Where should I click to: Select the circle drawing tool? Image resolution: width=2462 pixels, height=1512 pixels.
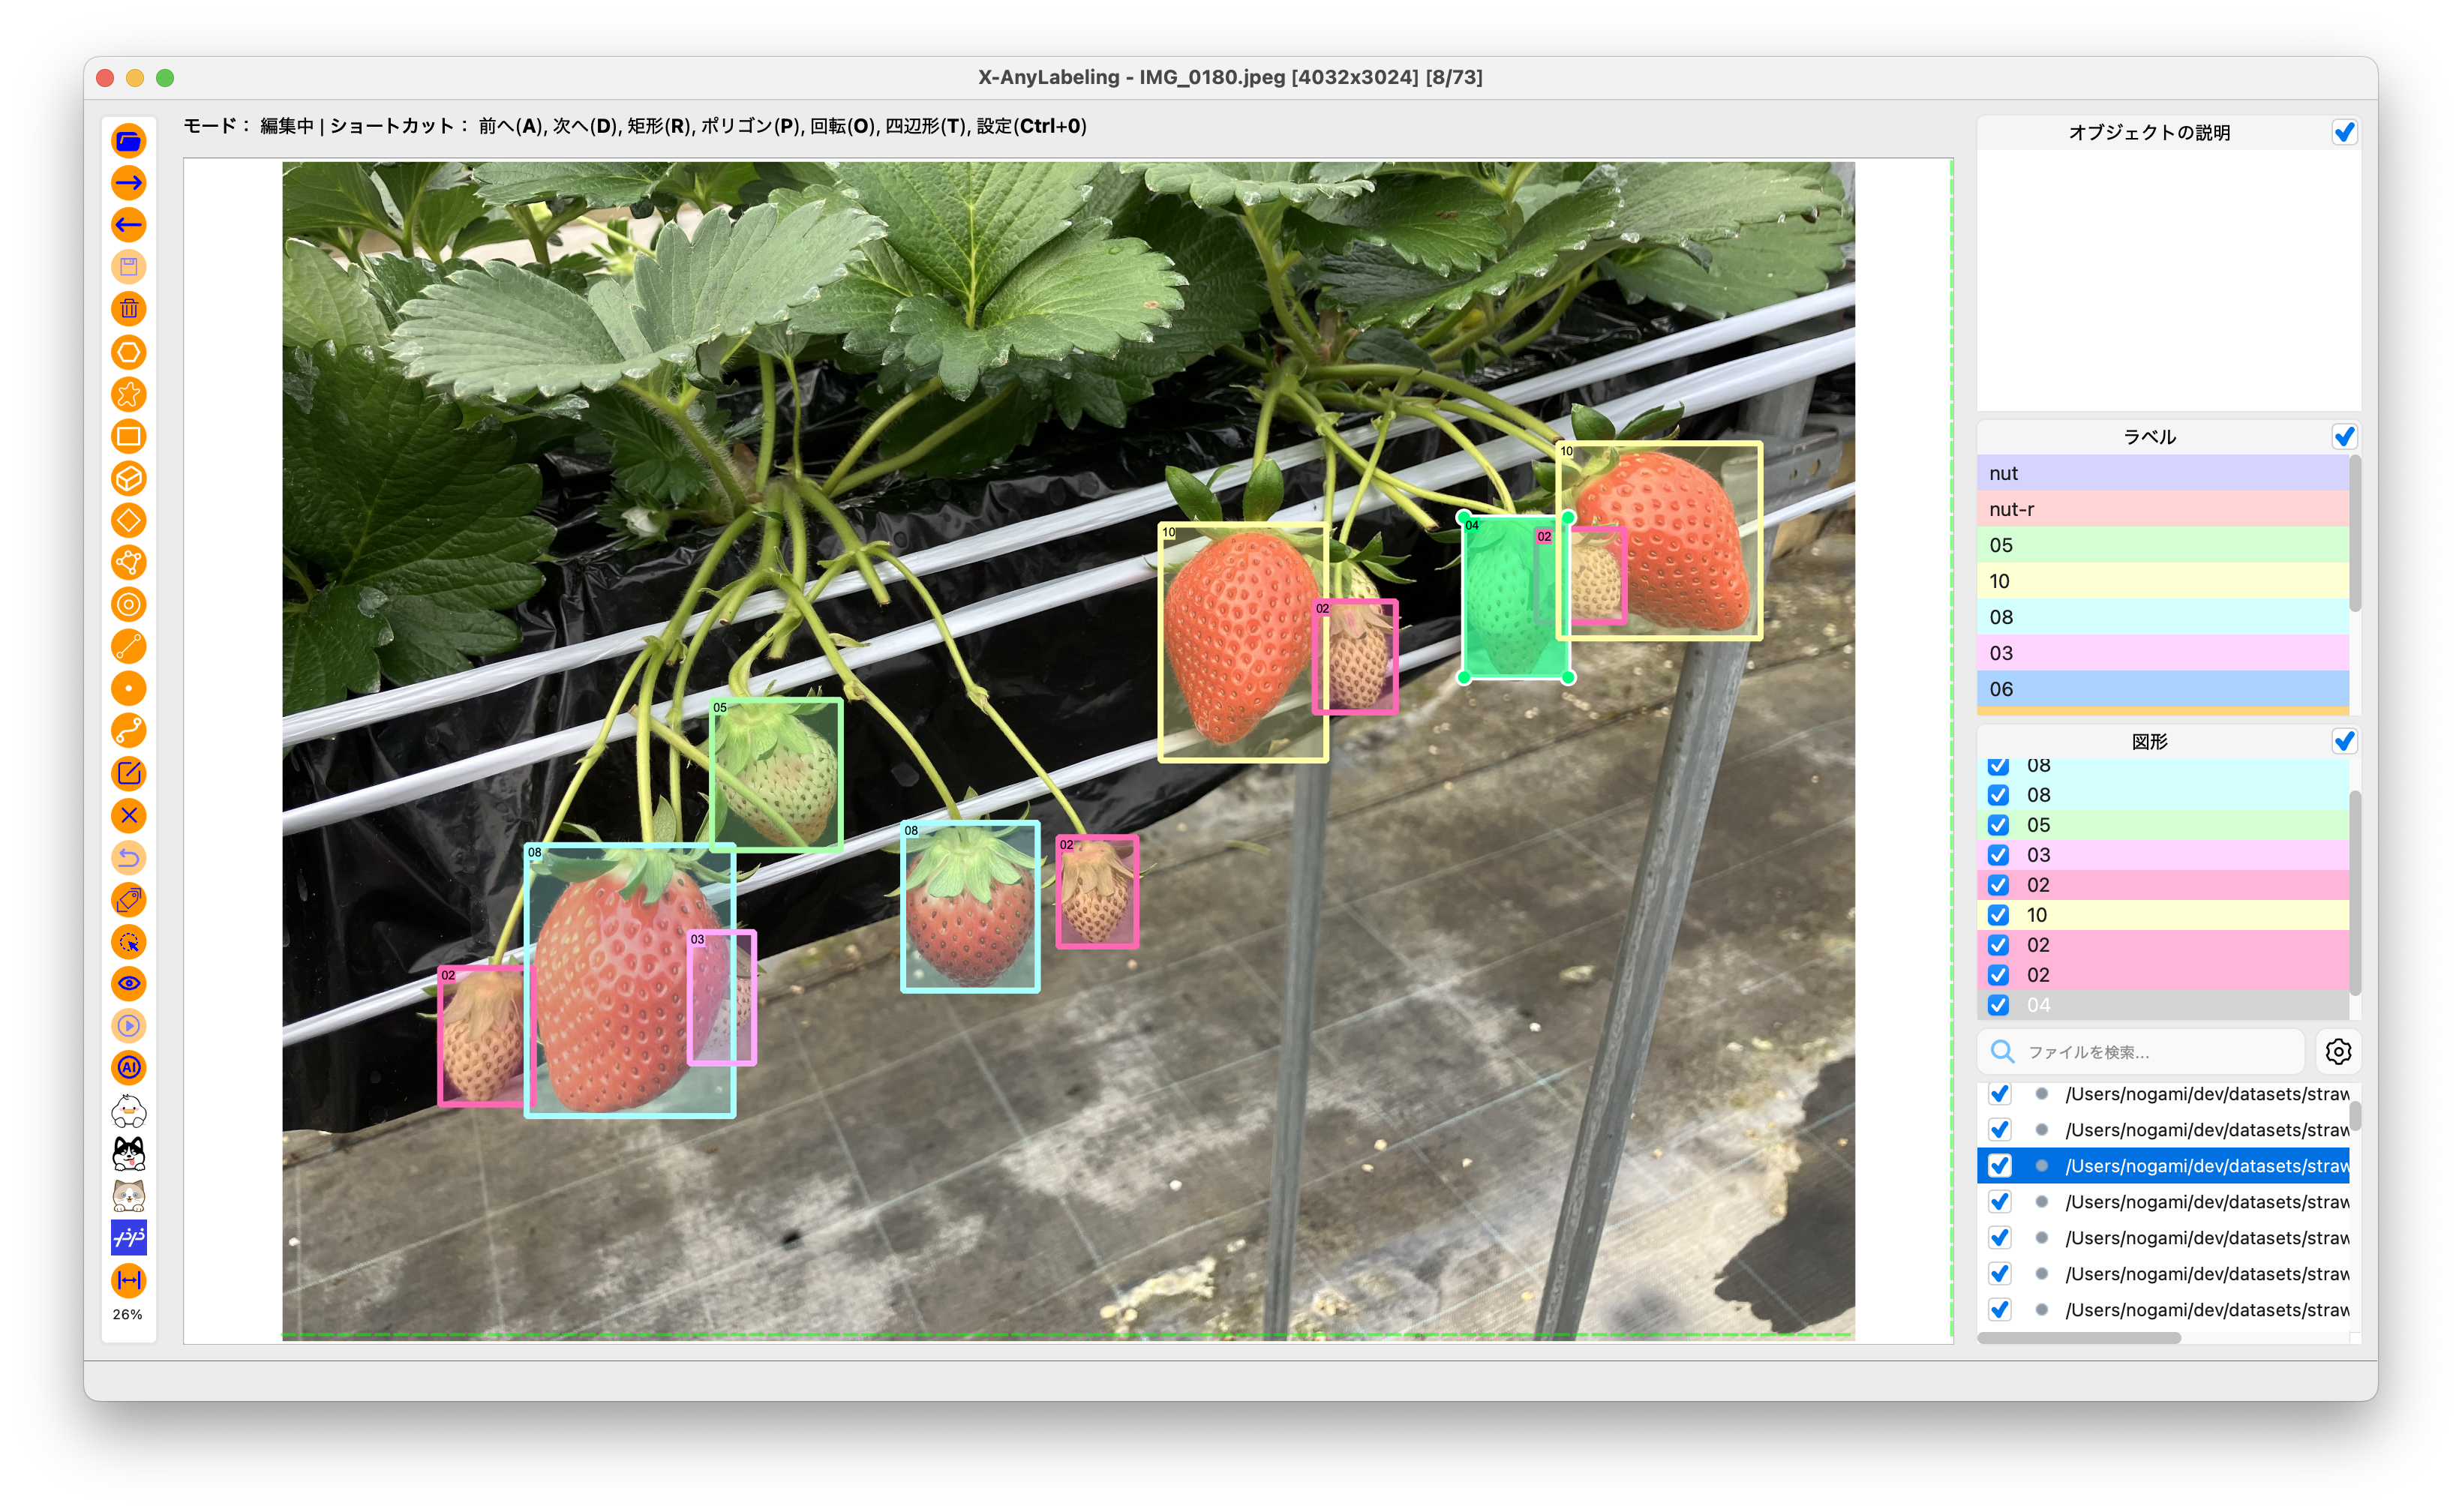[x=129, y=605]
